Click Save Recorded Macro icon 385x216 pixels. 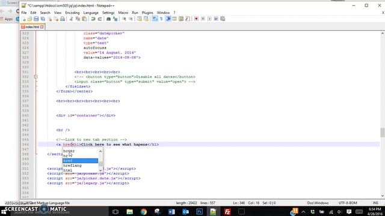[x=223, y=19]
